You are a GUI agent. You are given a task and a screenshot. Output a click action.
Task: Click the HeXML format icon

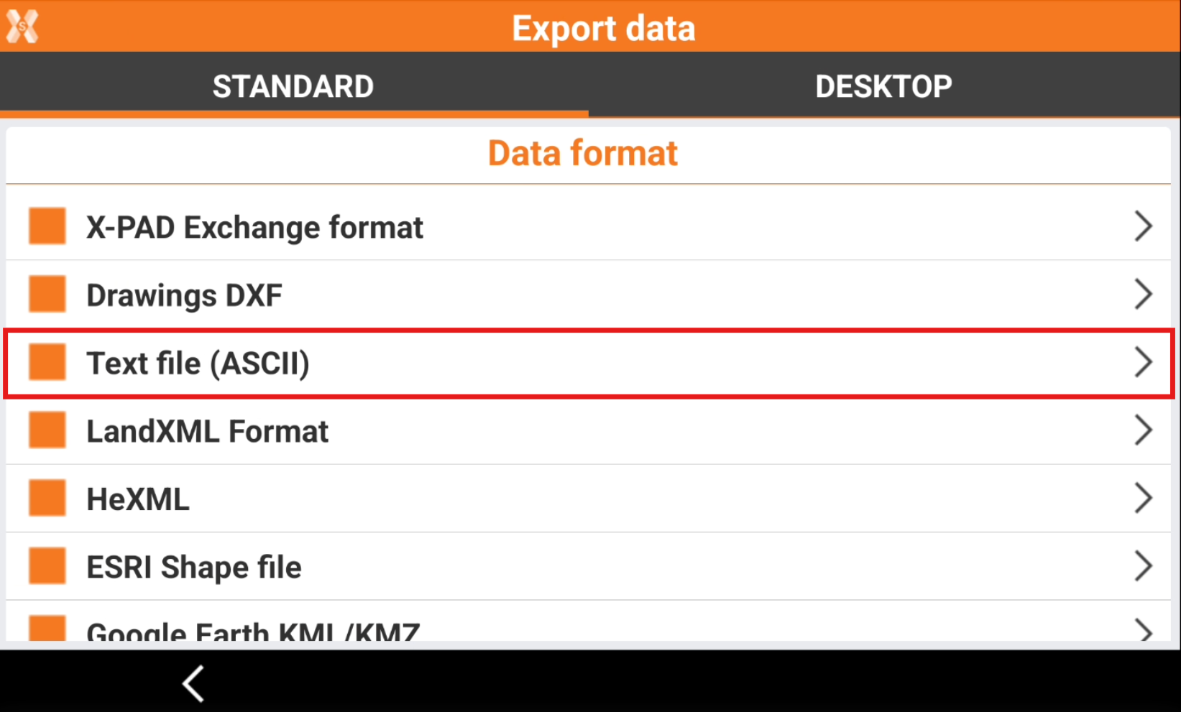[x=46, y=497]
